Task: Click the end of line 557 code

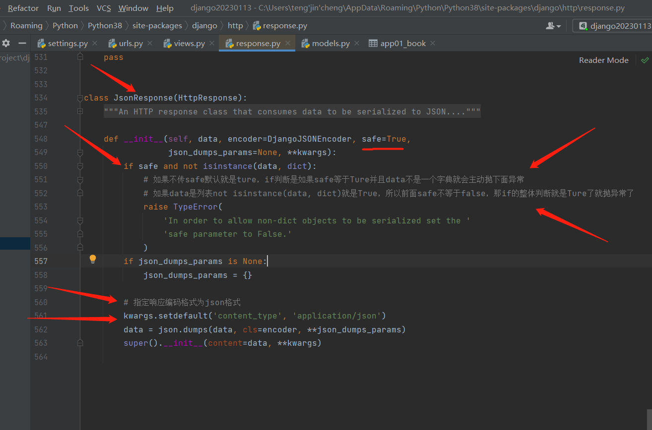Action: tap(267, 261)
